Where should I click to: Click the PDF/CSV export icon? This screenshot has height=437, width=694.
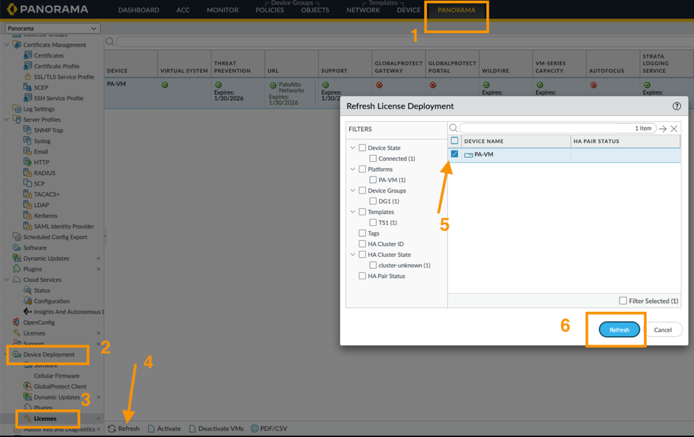[x=255, y=429]
